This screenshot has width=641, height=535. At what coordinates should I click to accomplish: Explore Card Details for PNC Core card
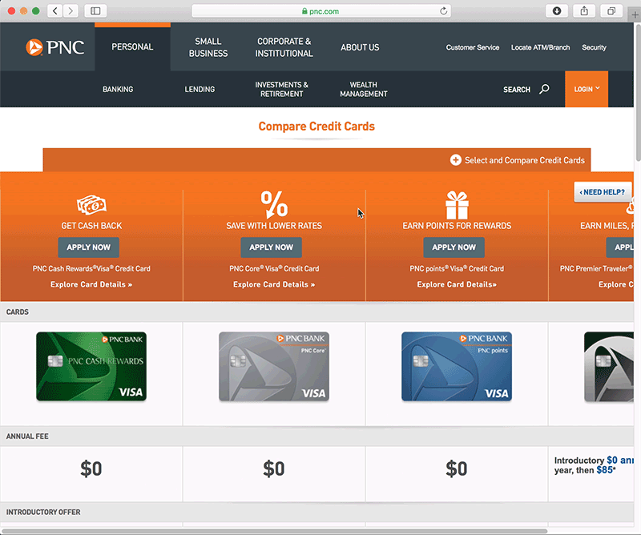pos(274,284)
